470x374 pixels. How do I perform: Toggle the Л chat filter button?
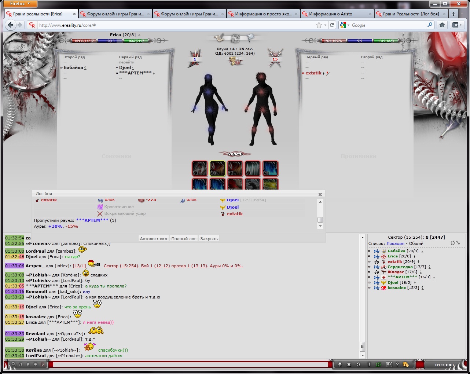pos(21,364)
